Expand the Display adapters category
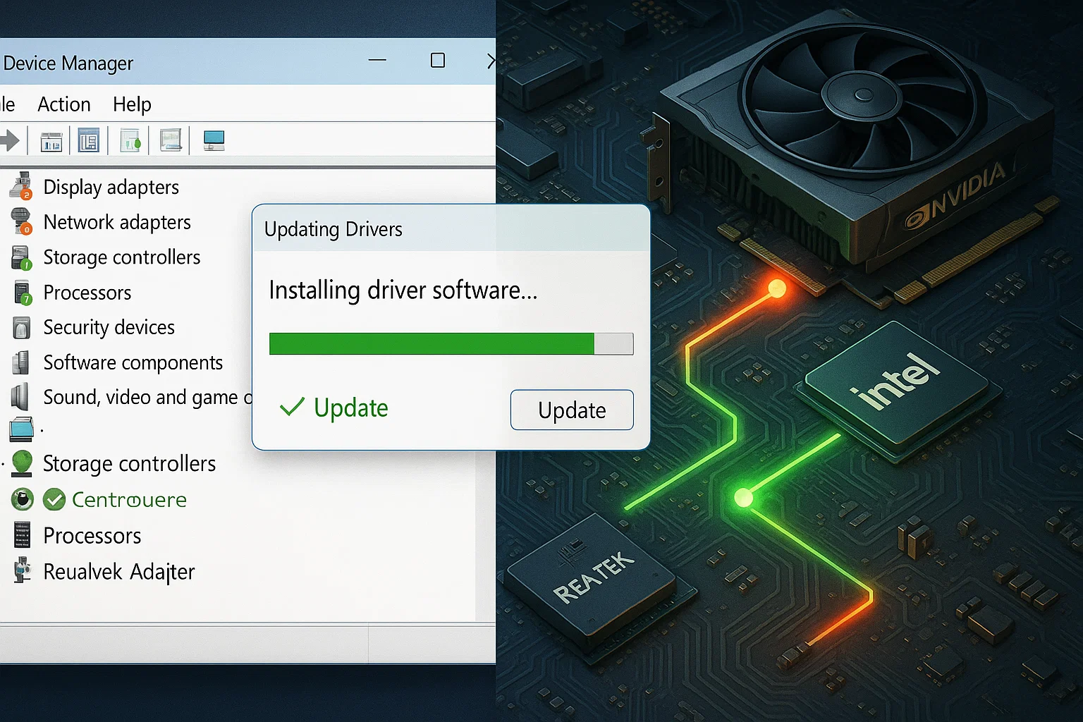The width and height of the screenshot is (1083, 722). click(x=111, y=187)
